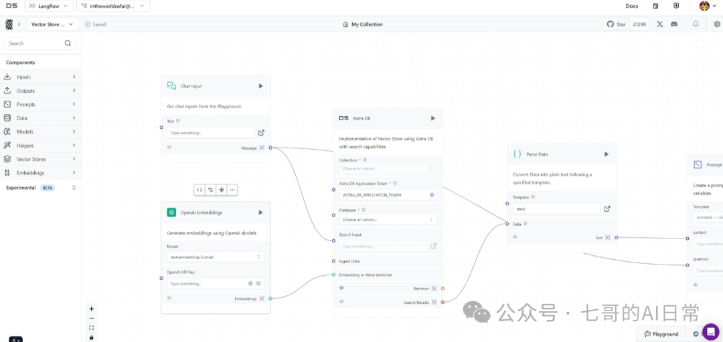
Task: Open the Vector Store flow name dropdown
Action: (x=52, y=25)
